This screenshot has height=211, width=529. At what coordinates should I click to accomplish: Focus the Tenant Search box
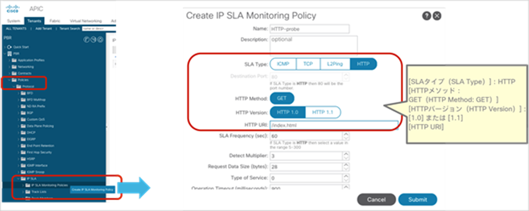99,29
